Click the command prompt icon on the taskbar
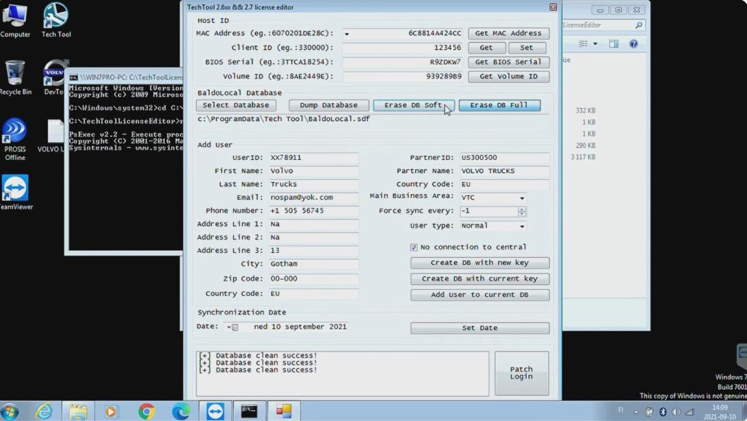Image resolution: width=747 pixels, height=421 pixels. (x=249, y=411)
